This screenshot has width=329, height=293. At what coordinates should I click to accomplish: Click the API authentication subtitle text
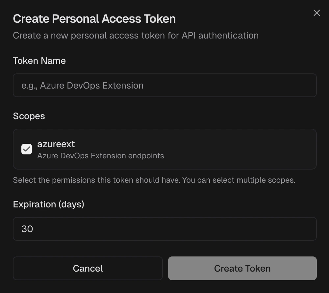pos(136,35)
